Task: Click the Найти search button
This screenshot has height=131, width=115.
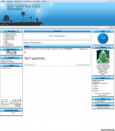Action: (112, 28)
